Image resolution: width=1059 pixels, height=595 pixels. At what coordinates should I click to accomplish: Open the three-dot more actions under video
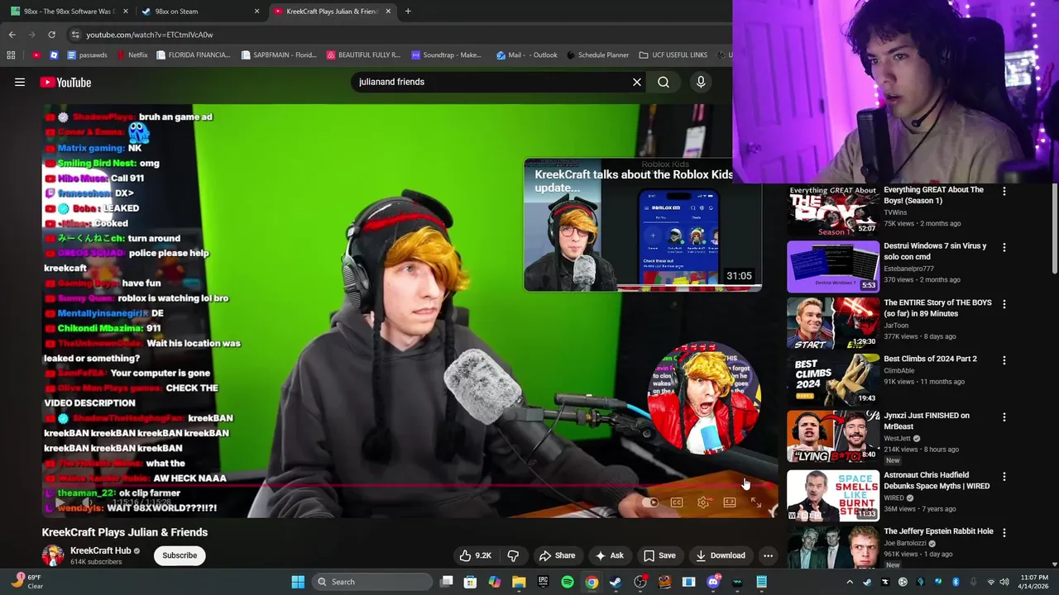click(768, 555)
